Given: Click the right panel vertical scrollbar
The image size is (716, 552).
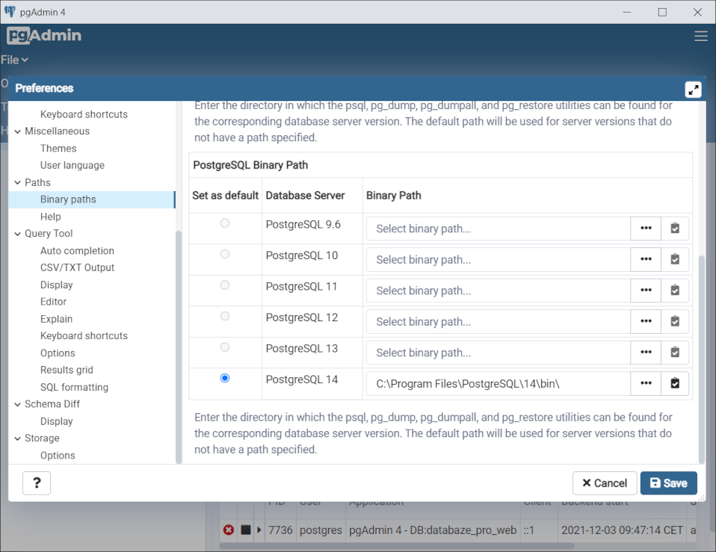Looking at the screenshot, I should click(700, 359).
